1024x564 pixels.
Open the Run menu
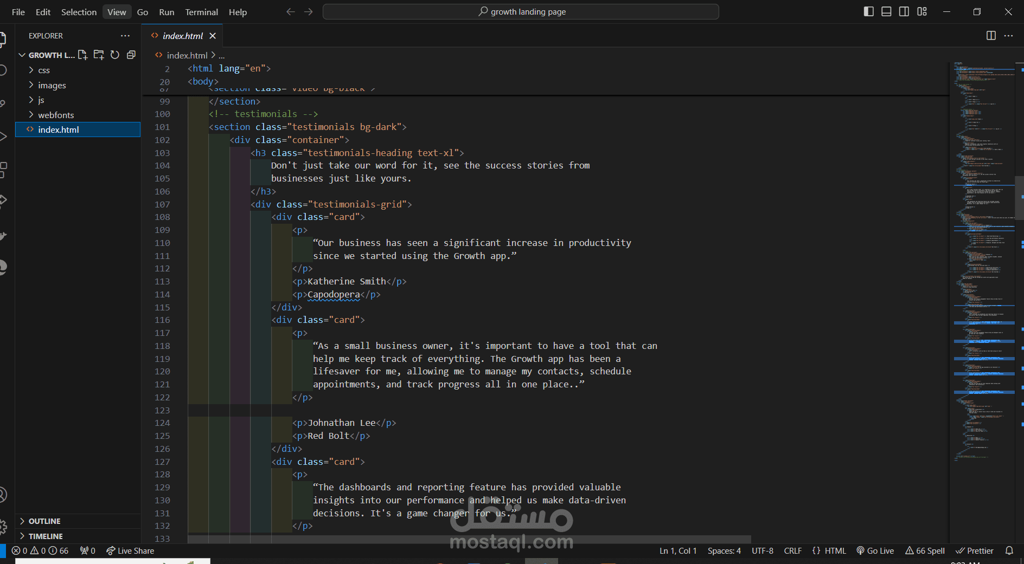[x=167, y=12]
